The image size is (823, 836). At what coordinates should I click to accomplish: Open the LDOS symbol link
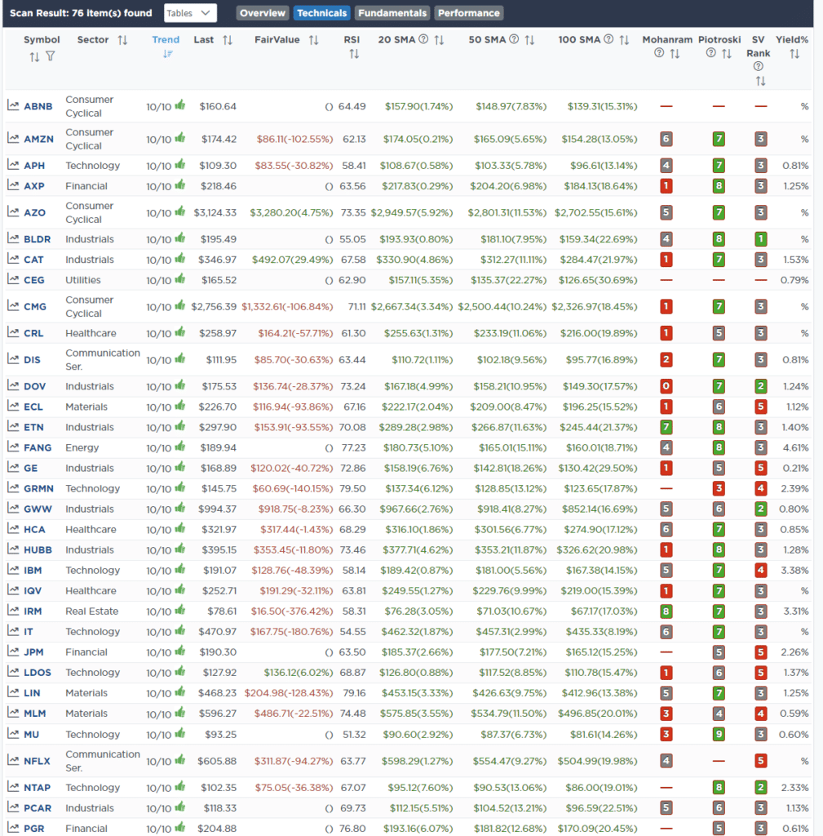(38, 673)
